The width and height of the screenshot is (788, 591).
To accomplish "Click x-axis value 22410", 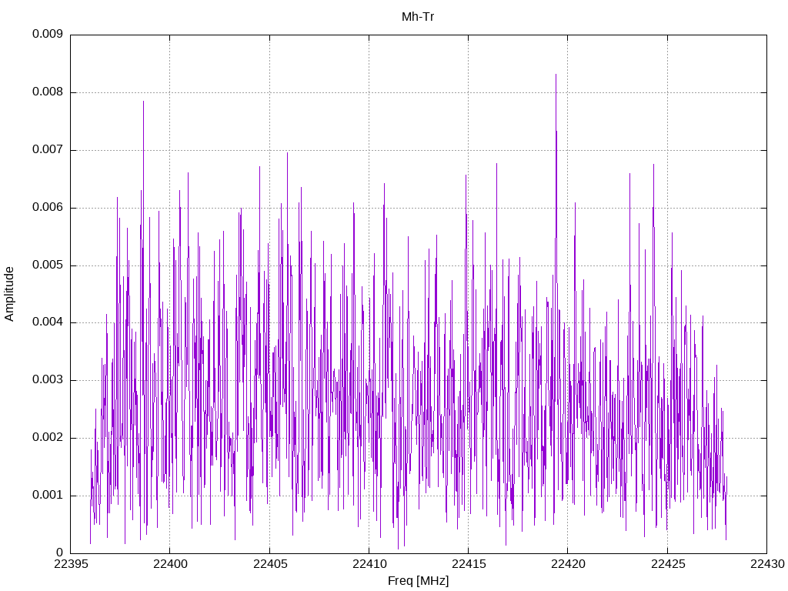I will (x=369, y=564).
